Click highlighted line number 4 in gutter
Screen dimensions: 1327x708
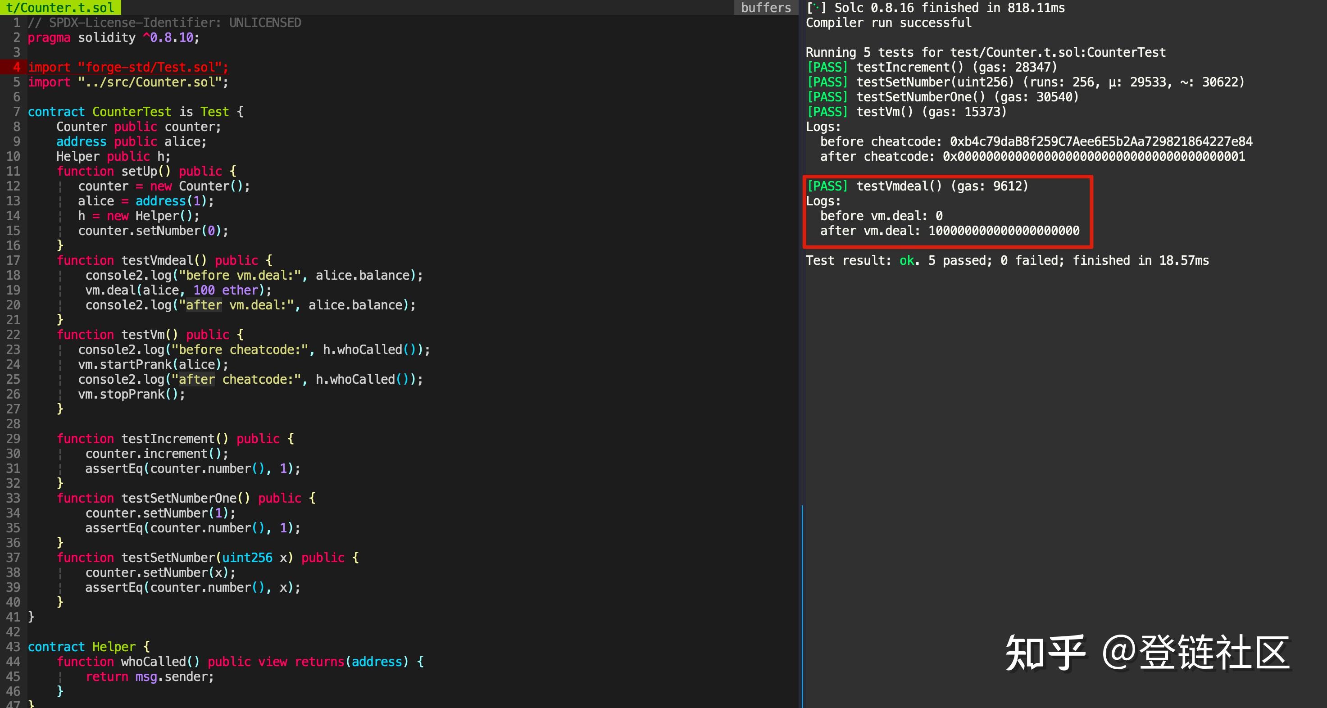[x=17, y=67]
